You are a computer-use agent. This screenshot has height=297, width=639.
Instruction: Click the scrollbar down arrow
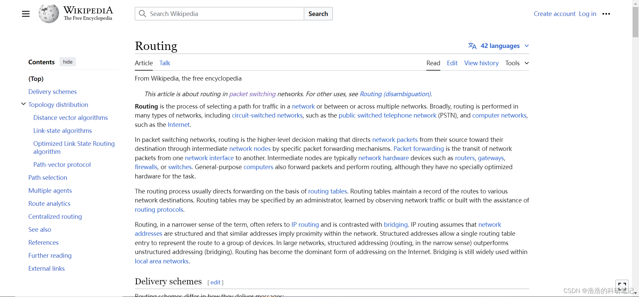pyautogui.click(x=635, y=293)
